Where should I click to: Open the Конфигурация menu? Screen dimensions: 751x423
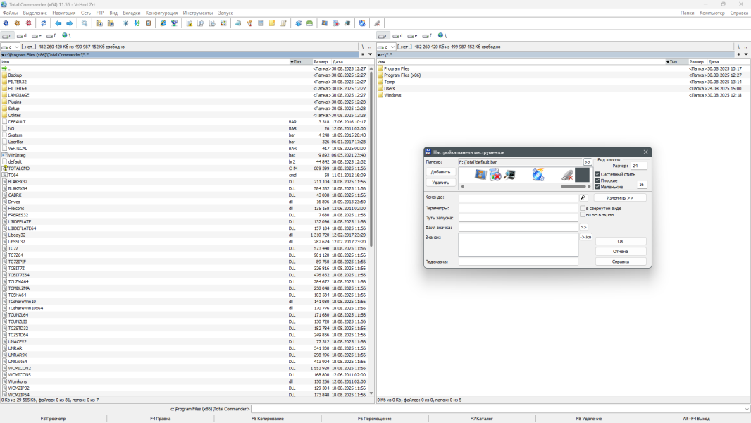click(161, 13)
